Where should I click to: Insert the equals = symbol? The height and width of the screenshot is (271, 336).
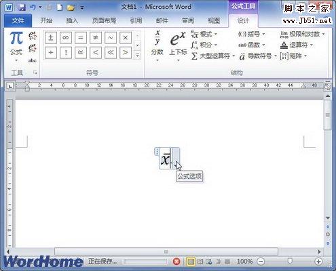click(x=81, y=37)
